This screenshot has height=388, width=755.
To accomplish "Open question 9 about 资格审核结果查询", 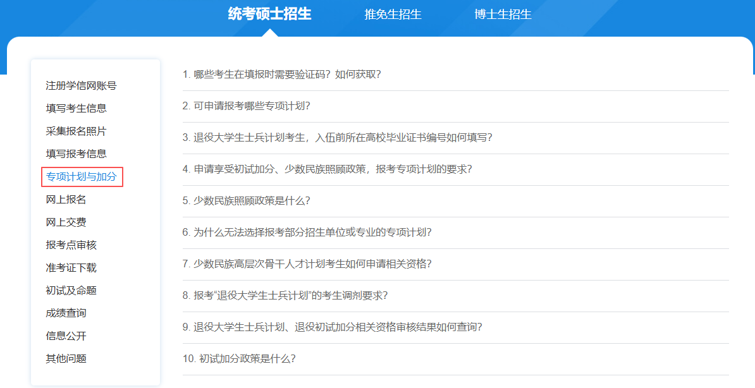I will click(x=332, y=327).
